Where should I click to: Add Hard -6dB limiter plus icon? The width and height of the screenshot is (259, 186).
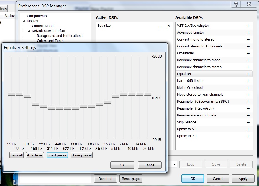point(248,81)
